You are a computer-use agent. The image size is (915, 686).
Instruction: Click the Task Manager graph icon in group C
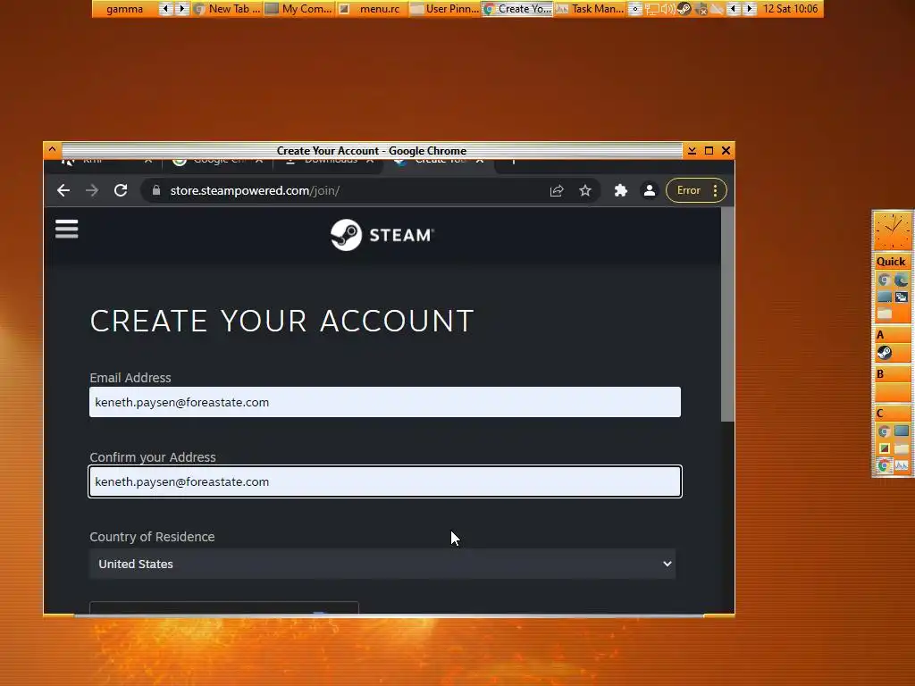click(901, 465)
